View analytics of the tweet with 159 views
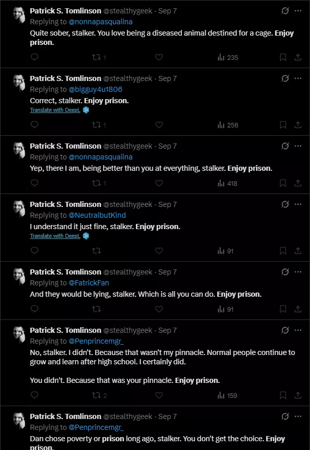 tap(227, 395)
